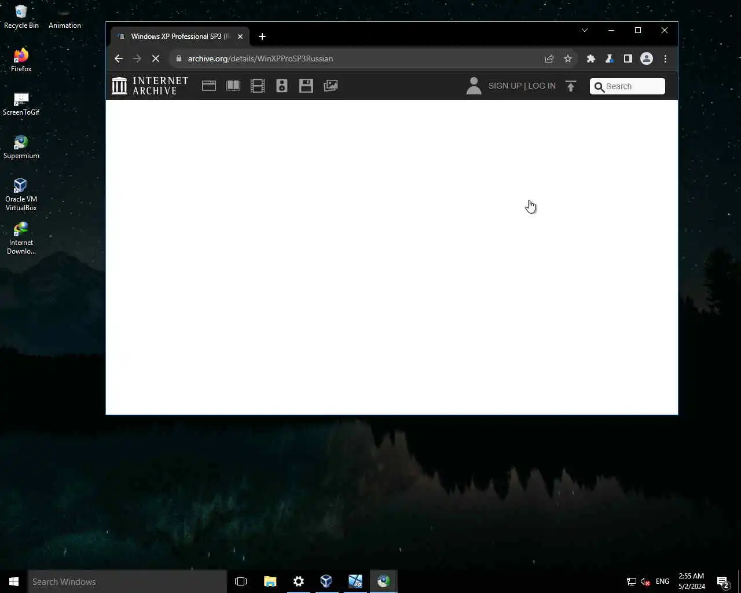Open the Video film-strip icon
The image size is (741, 593).
[258, 86]
